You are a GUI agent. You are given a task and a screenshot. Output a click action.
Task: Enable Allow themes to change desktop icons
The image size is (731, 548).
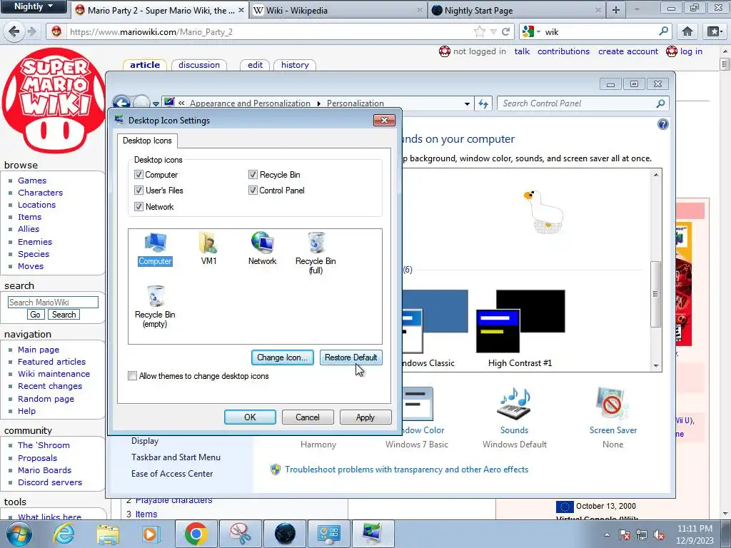tap(132, 375)
